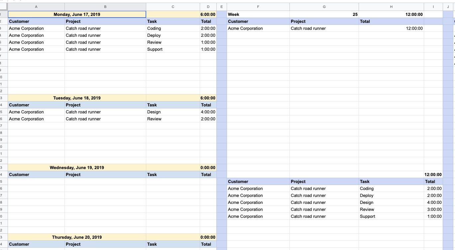Viewport: 455px width, 250px height.
Task: Select the 'Wednesday, June 19, 2019' cell
Action: [77, 168]
